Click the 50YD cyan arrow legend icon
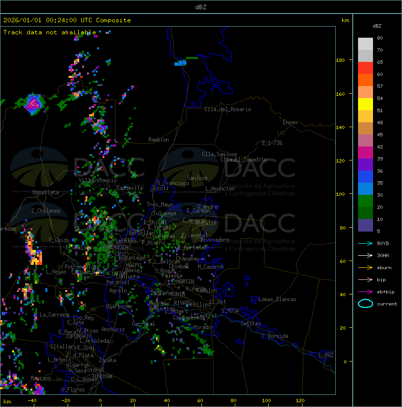 pos(365,243)
